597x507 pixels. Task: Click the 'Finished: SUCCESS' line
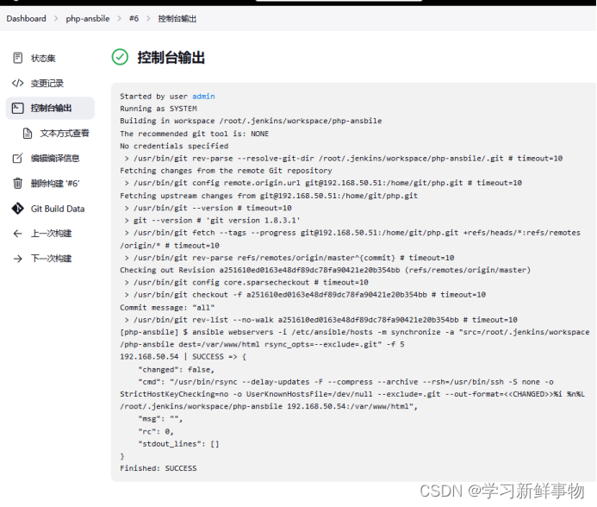pyautogui.click(x=159, y=468)
